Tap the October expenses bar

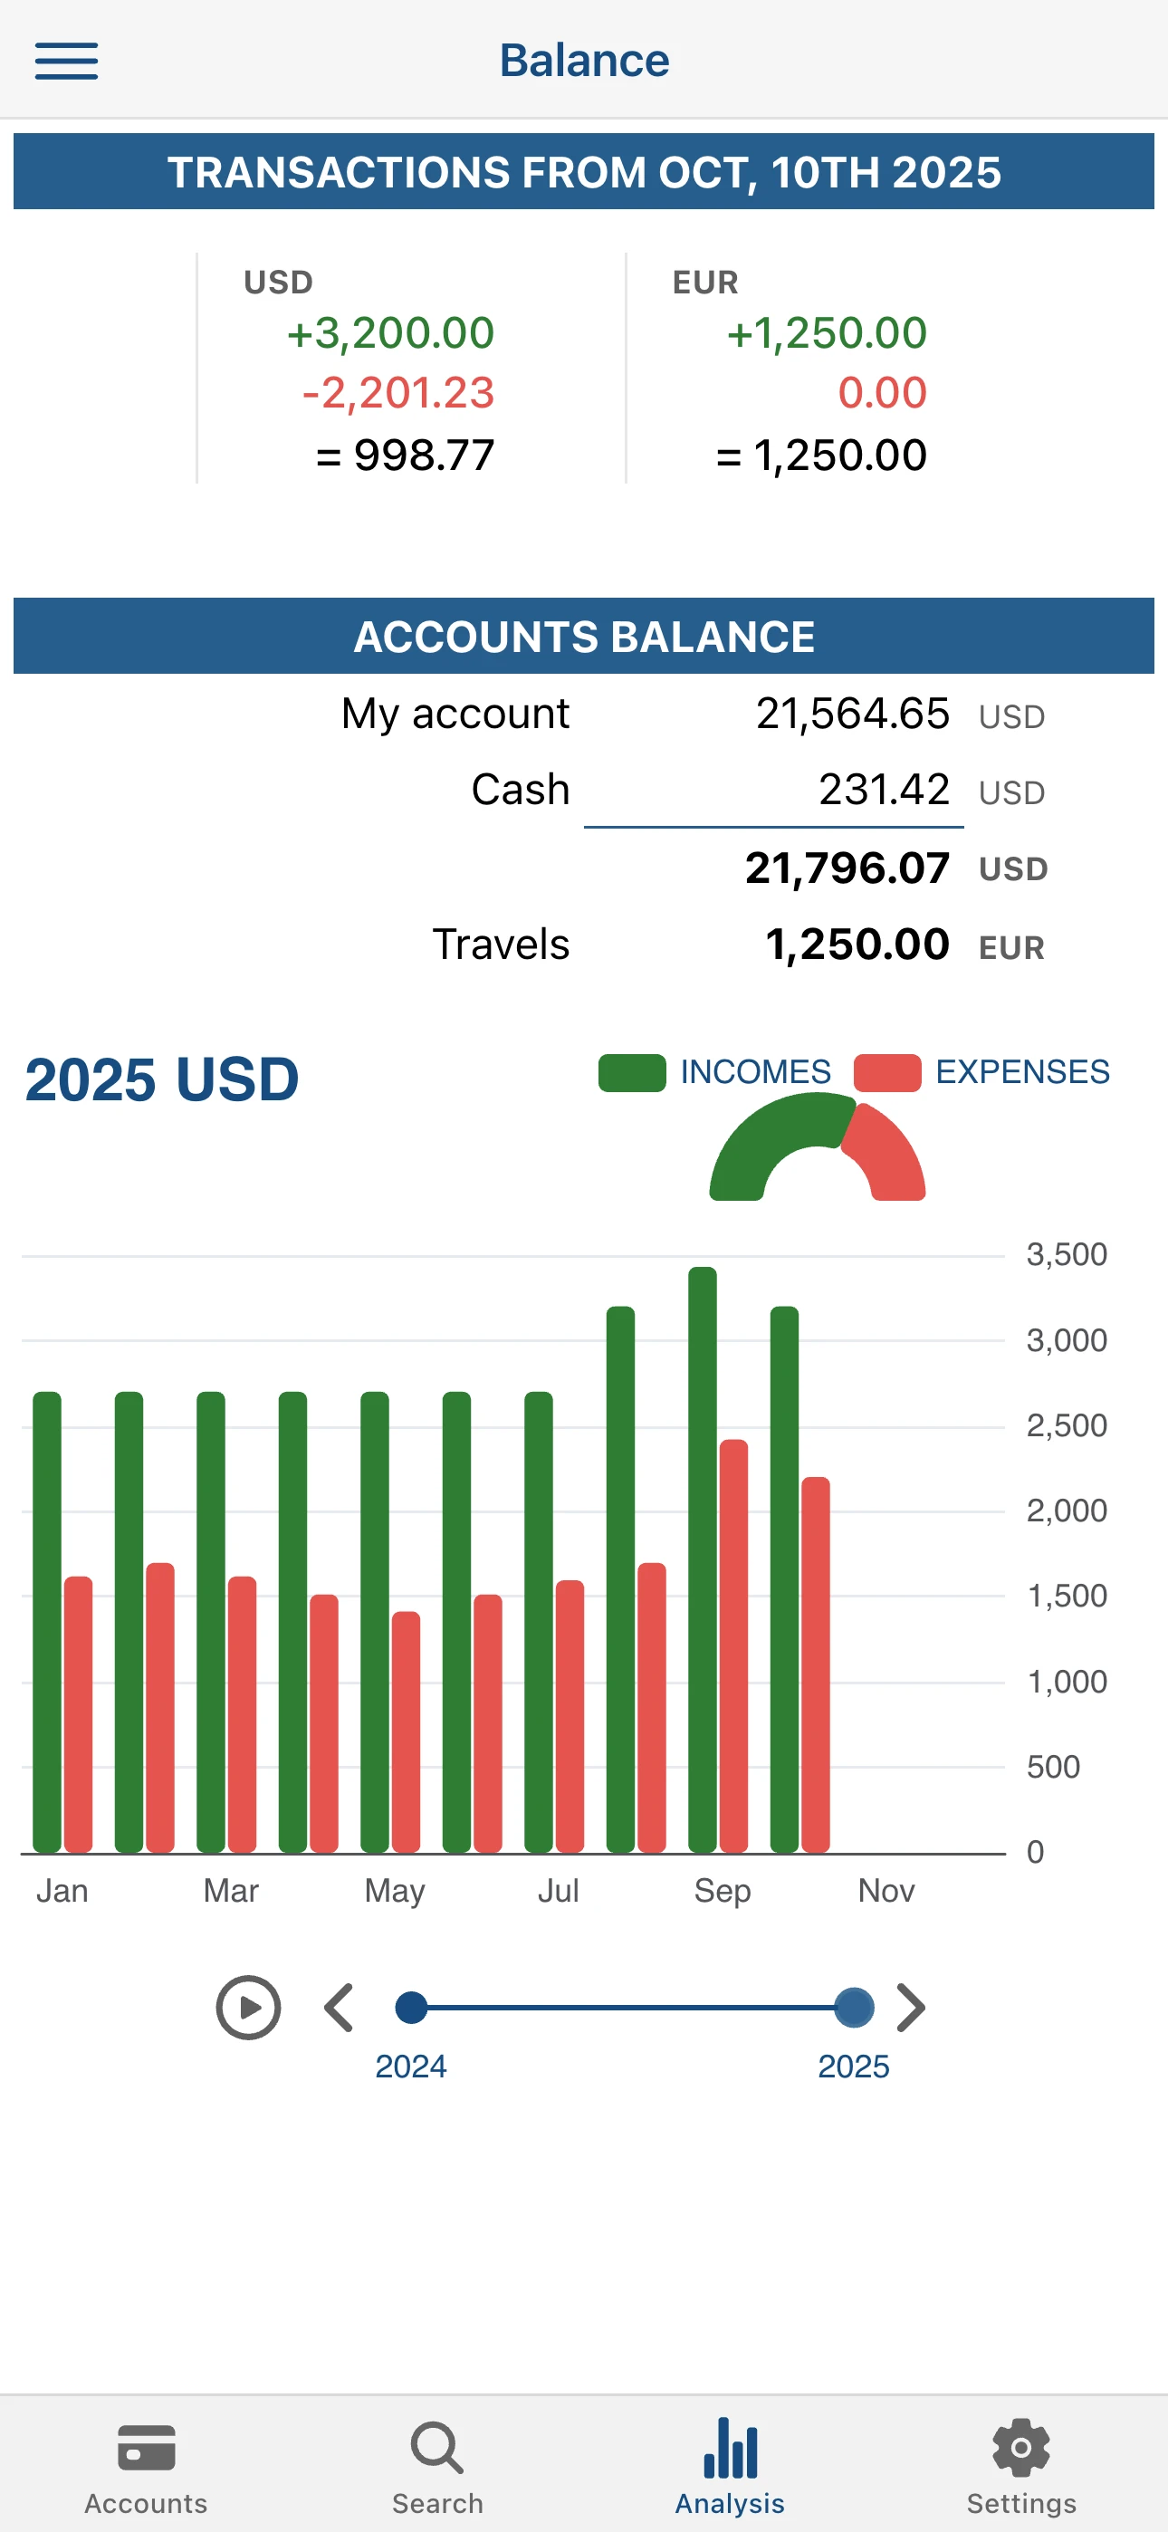[816, 1665]
